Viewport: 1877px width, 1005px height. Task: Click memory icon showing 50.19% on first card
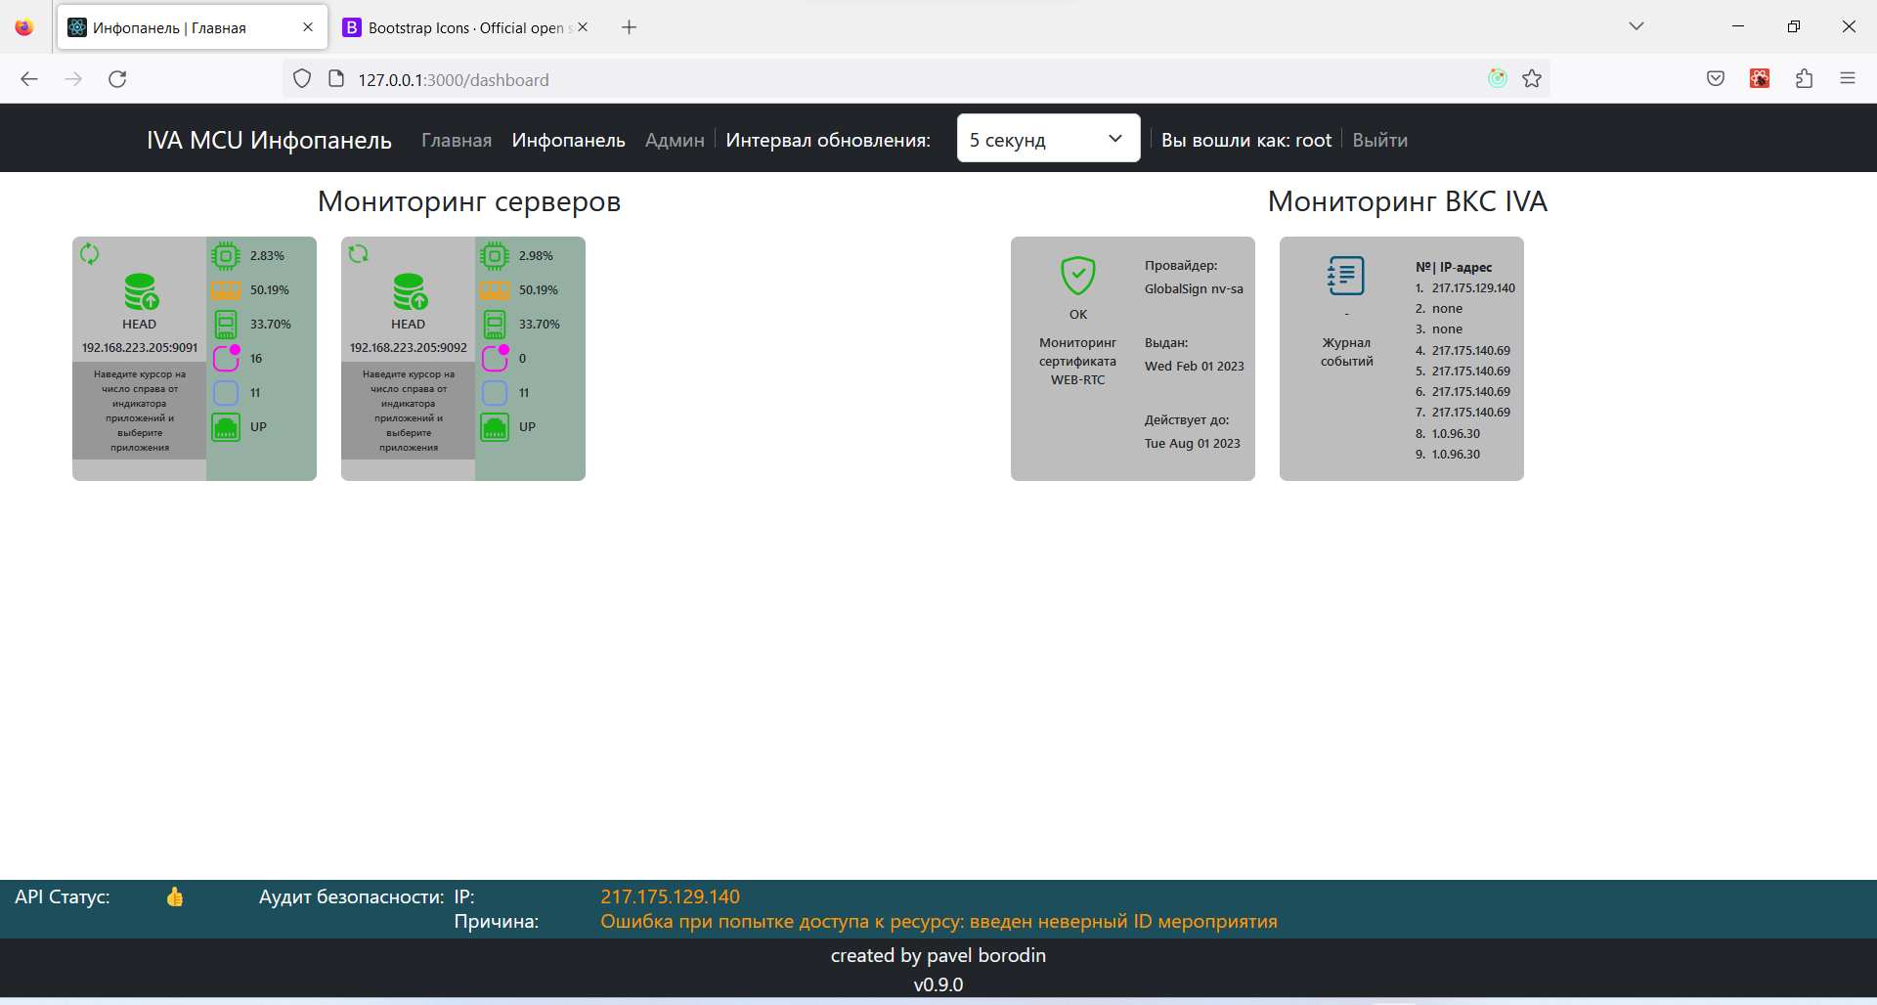click(226, 290)
